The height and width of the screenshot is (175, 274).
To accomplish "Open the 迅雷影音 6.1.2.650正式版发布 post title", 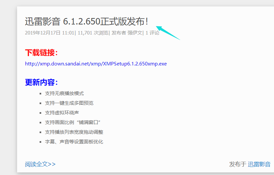I will (x=87, y=22).
